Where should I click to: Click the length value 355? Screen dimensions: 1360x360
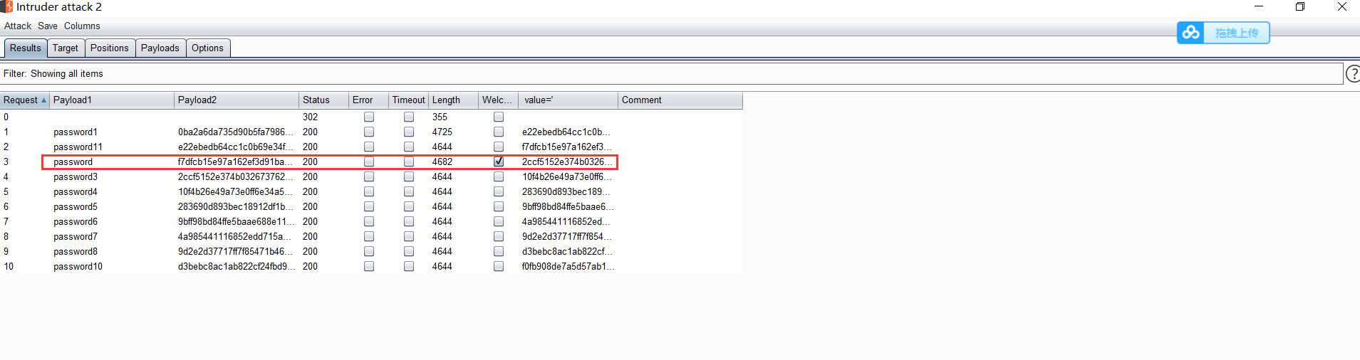(x=440, y=117)
